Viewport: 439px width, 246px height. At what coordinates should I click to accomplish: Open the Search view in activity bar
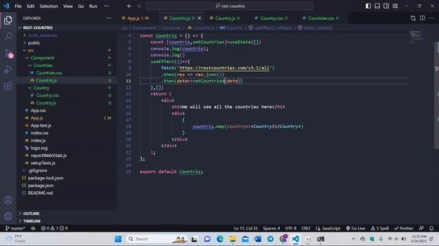pyautogui.click(x=8, y=36)
